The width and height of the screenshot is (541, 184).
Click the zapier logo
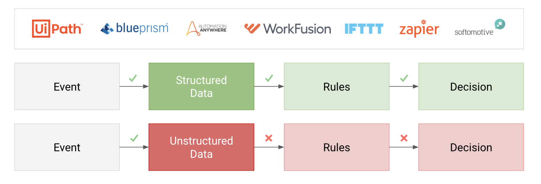pos(419,29)
